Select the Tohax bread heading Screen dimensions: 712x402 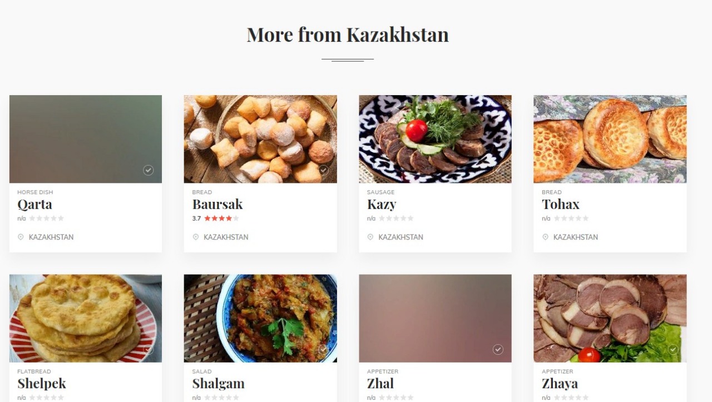561,204
